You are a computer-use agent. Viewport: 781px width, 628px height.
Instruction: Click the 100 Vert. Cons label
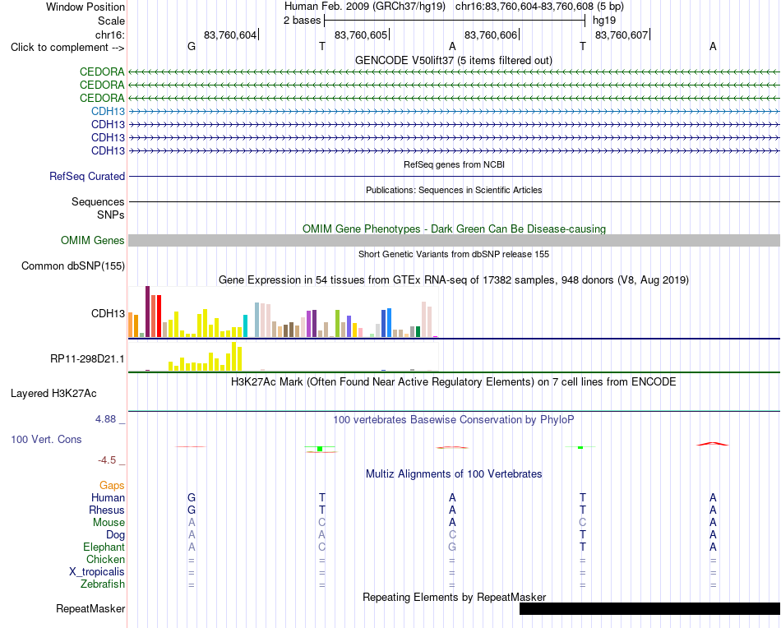coord(46,439)
